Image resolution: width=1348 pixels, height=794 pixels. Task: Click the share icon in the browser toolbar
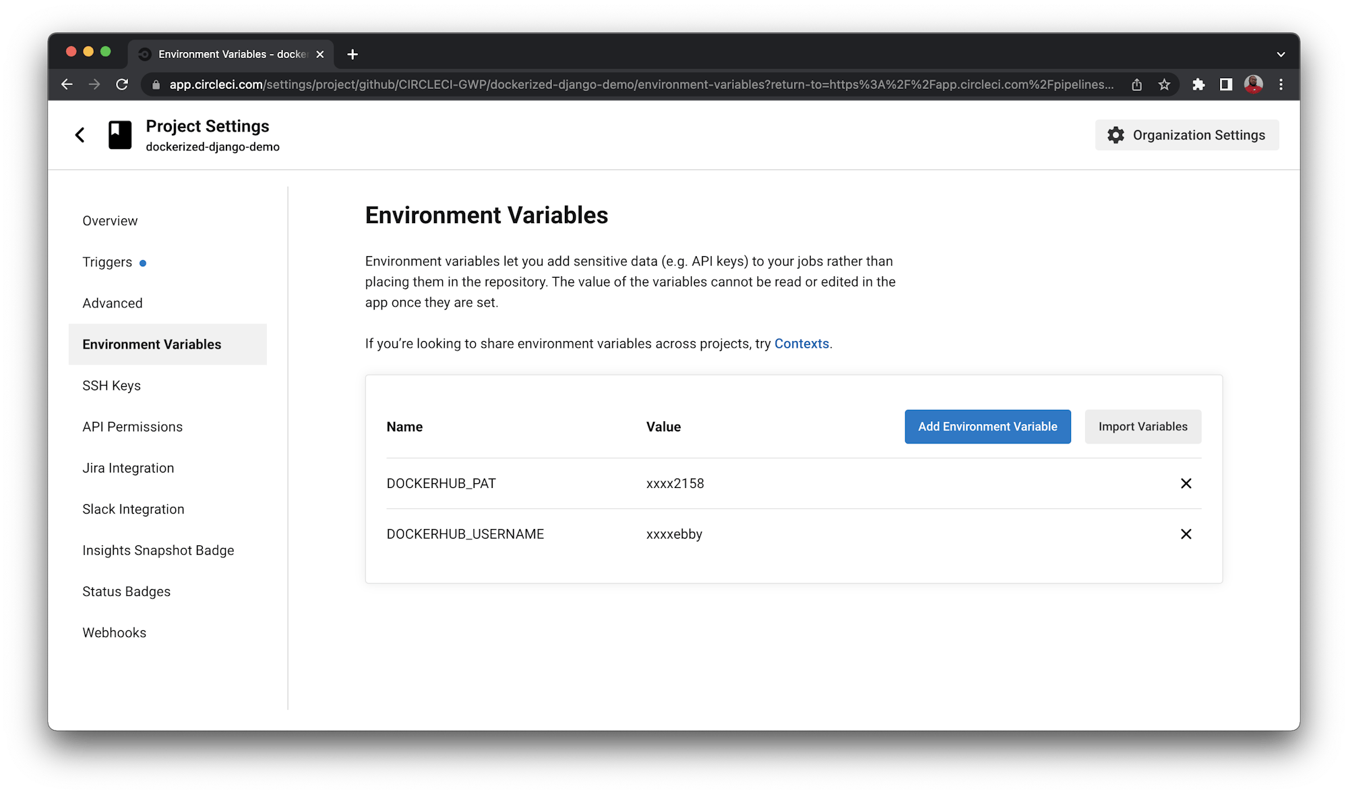(x=1136, y=84)
